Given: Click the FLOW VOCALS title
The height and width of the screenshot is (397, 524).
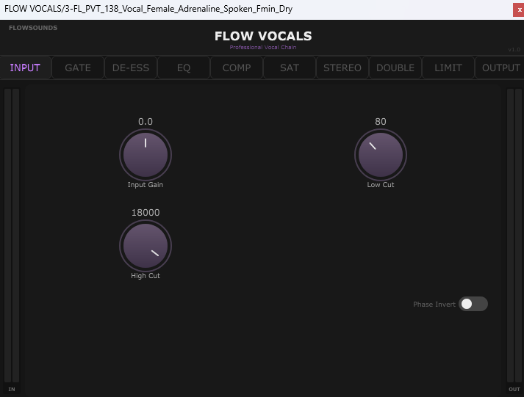Looking at the screenshot, I should [x=263, y=36].
